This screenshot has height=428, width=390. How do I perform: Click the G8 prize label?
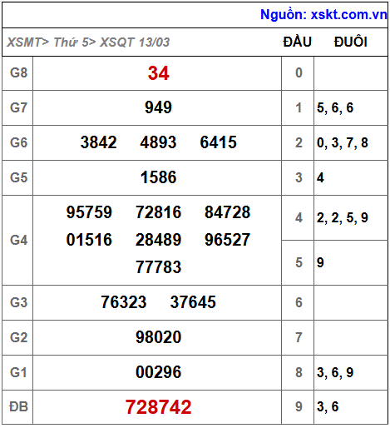tap(18, 72)
